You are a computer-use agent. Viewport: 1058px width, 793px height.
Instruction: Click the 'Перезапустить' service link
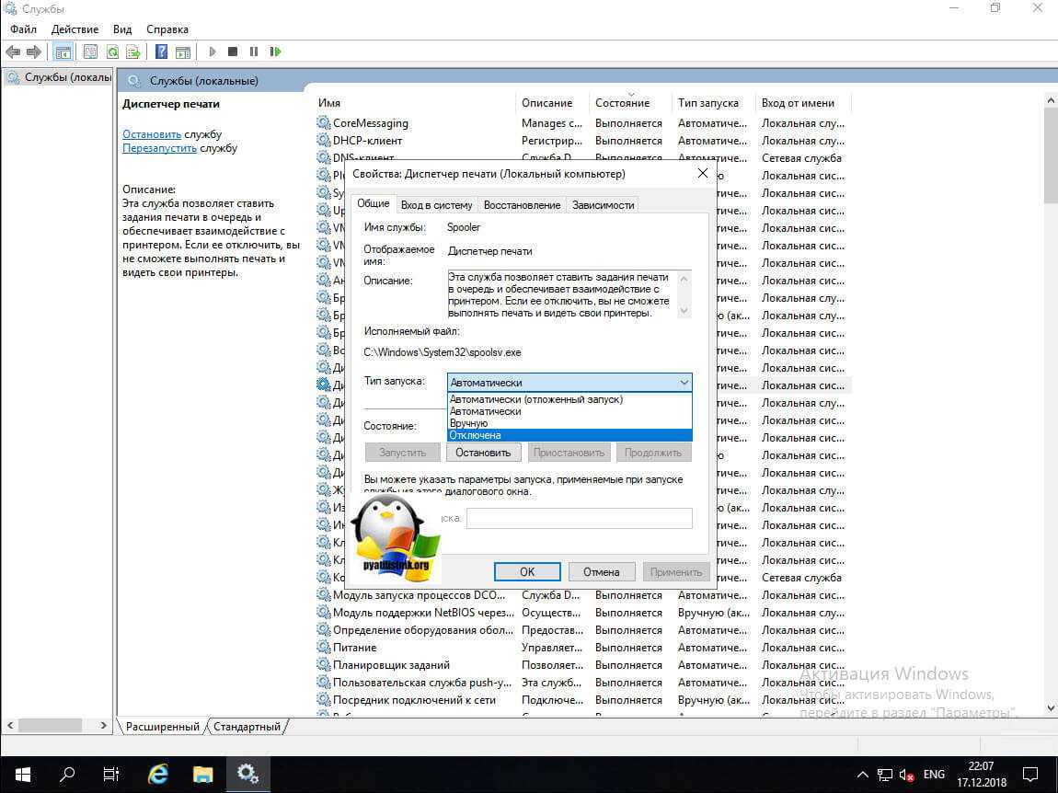159,148
